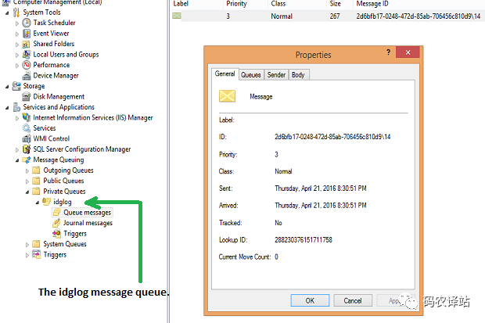
Task: Open the Body tab
Action: click(298, 74)
